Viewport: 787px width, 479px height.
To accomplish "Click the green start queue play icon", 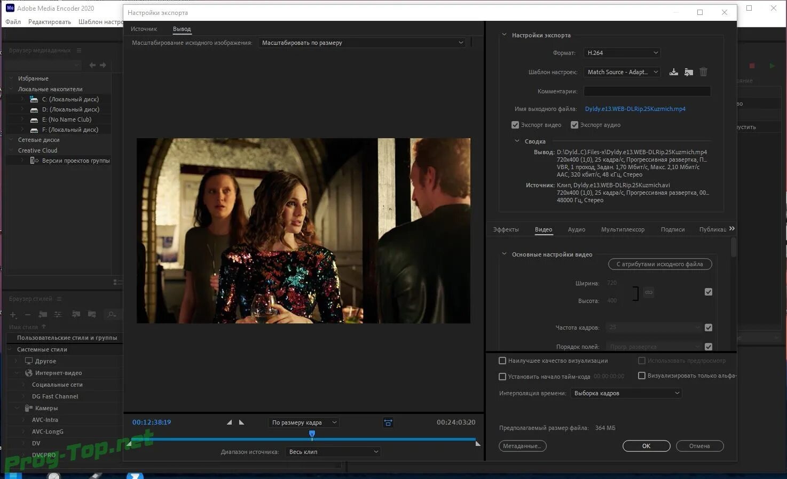I will (x=772, y=66).
